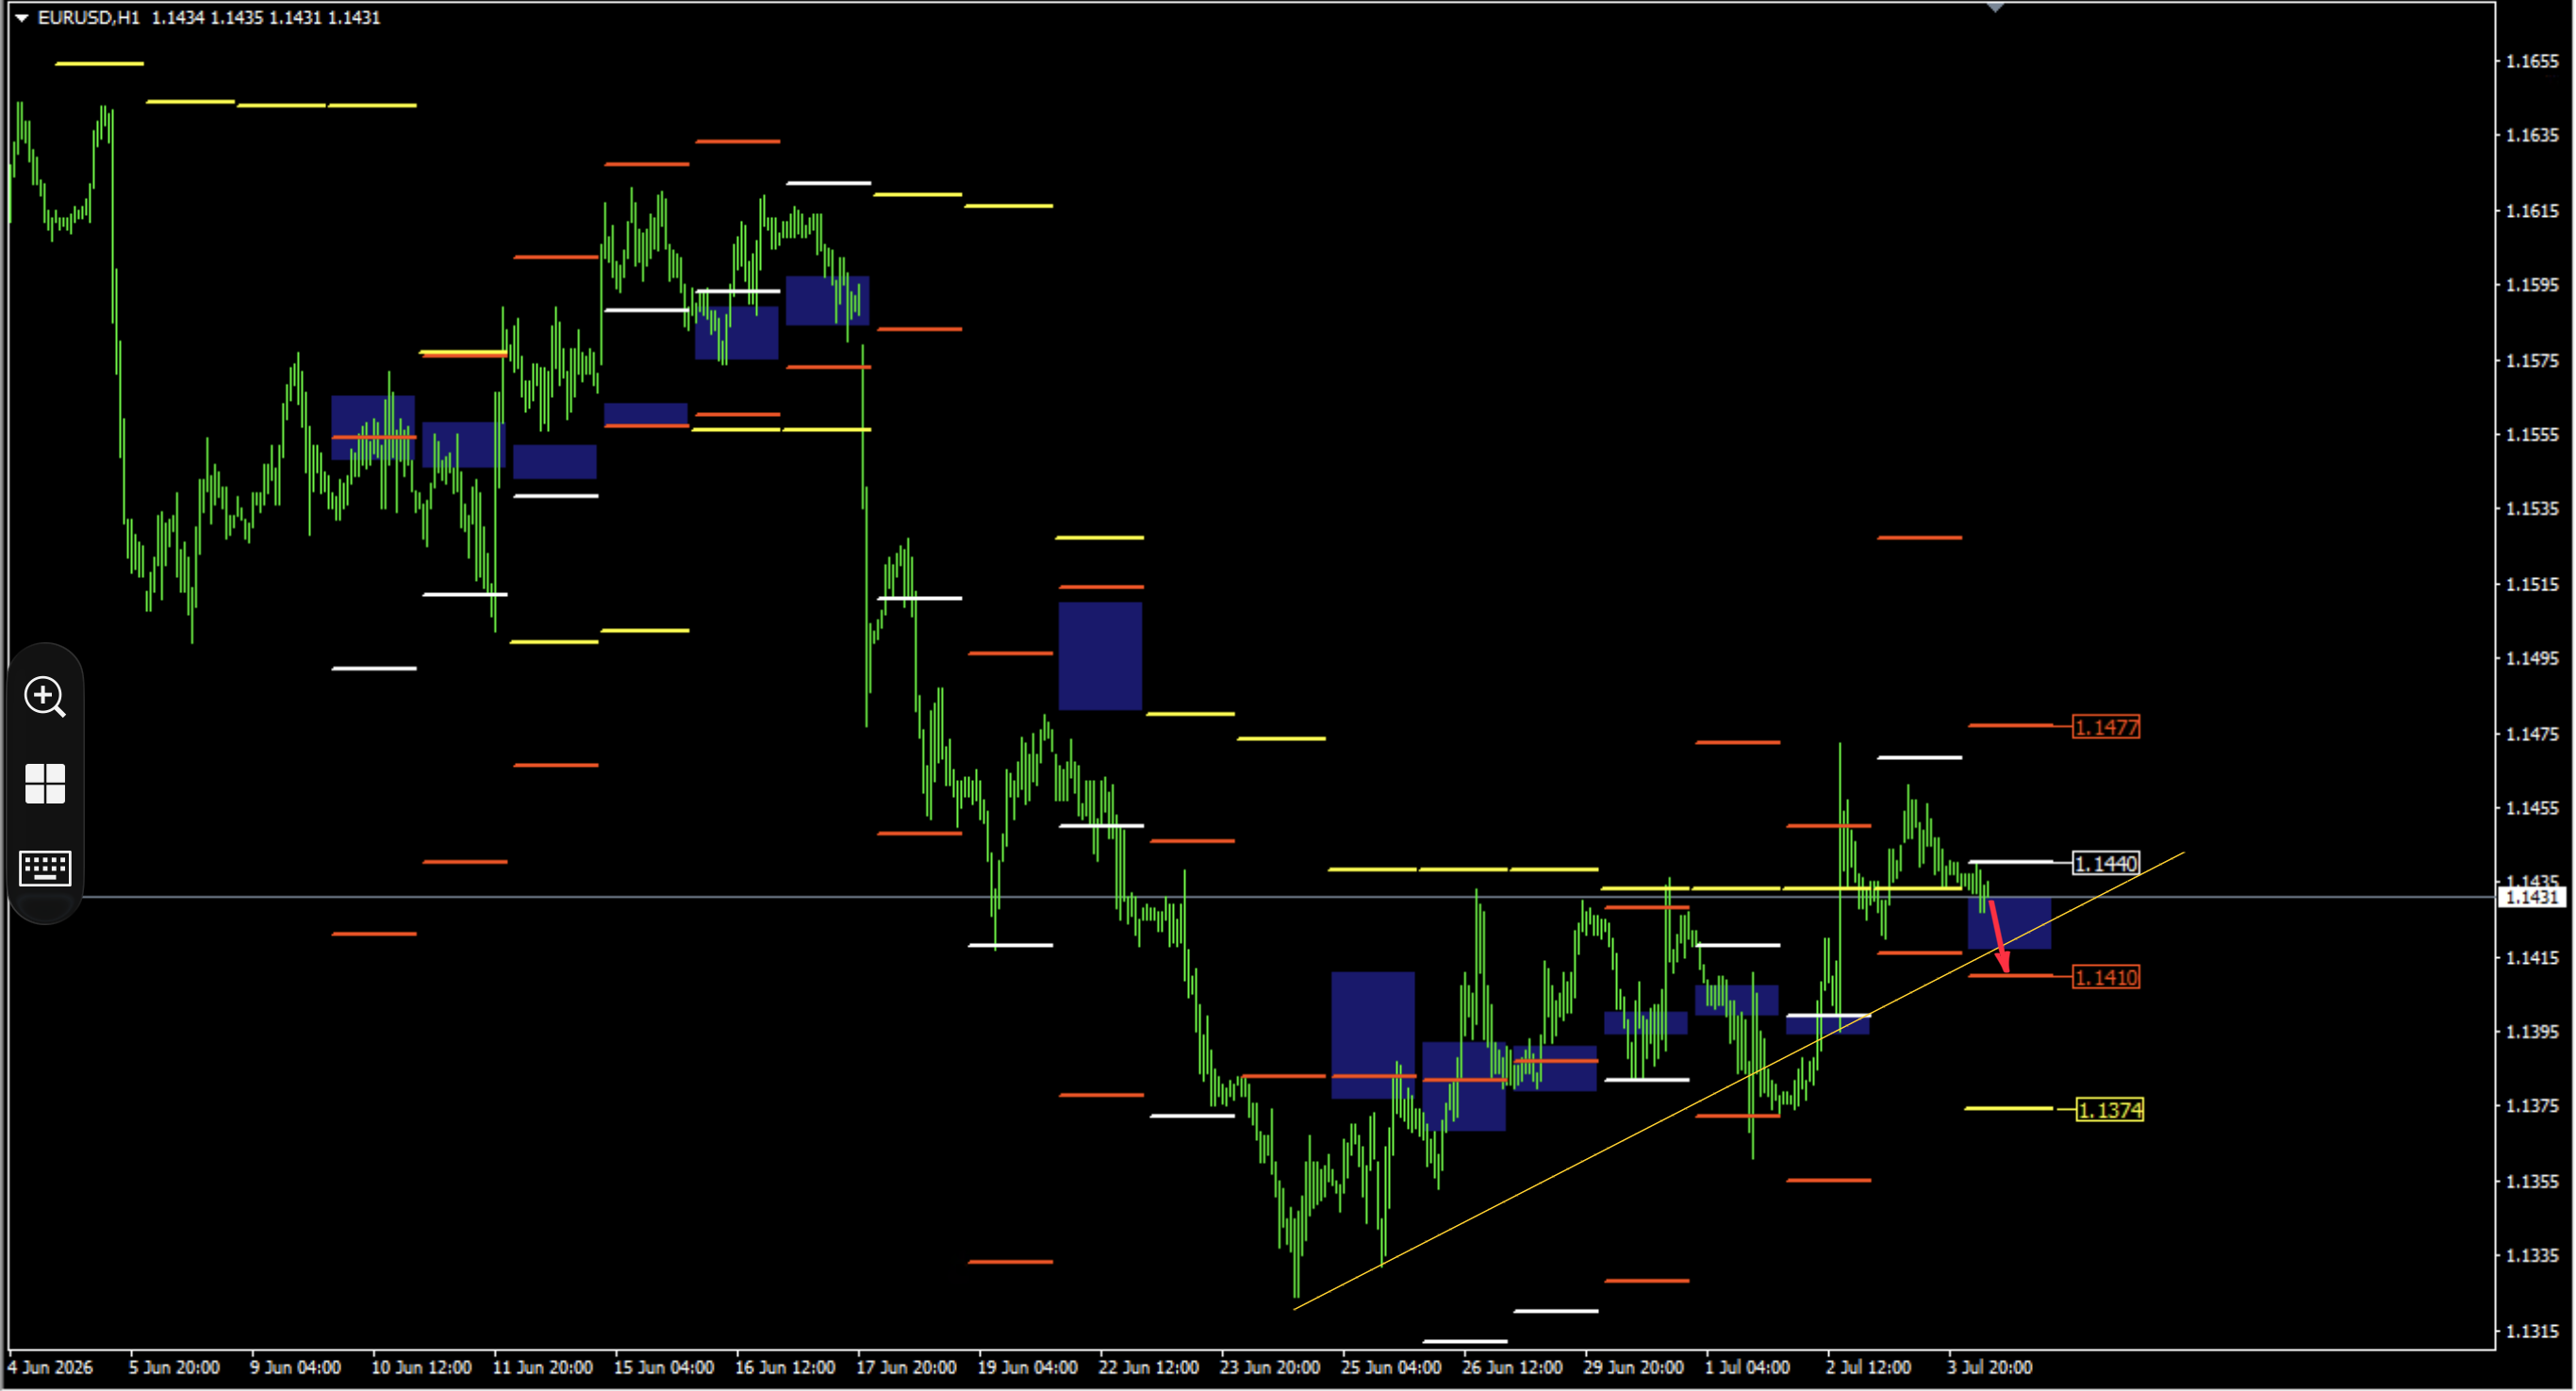The width and height of the screenshot is (2576, 1391).
Task: Select the 1.1410 orange price label
Action: click(x=2106, y=977)
